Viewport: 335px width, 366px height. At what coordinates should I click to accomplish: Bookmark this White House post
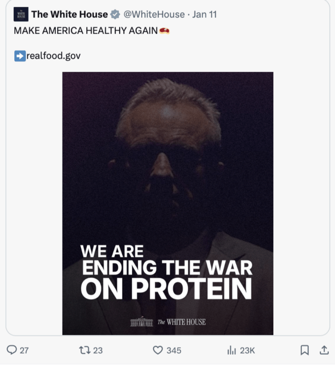[305, 350]
